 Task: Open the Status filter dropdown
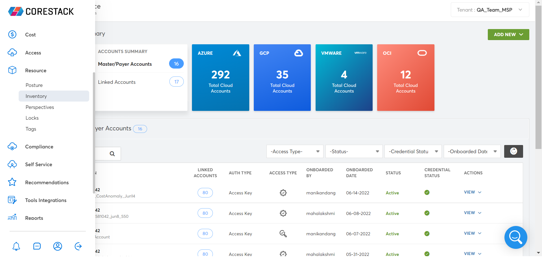(x=354, y=152)
